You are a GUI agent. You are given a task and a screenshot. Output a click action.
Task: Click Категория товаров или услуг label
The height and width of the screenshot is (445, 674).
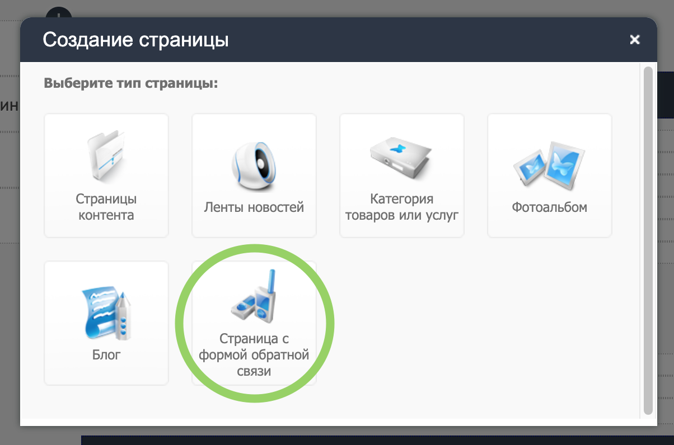(x=402, y=207)
